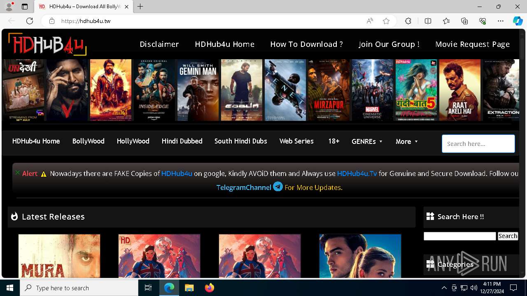Open the TelegramChannel link
Image resolution: width=527 pixels, height=296 pixels.
tap(244, 187)
